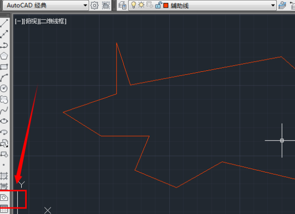295x214 pixels.
Task: Select the Polygon tool
Action: click(x=4, y=56)
